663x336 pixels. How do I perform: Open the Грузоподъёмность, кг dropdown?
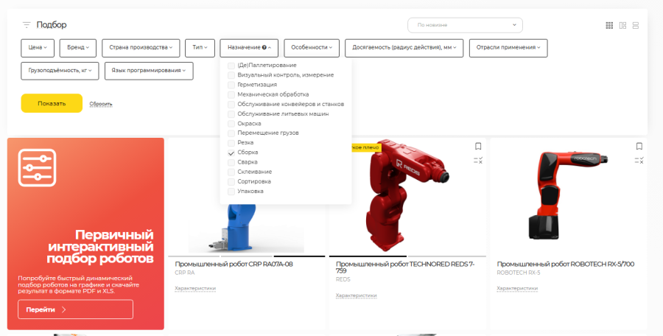(x=60, y=71)
